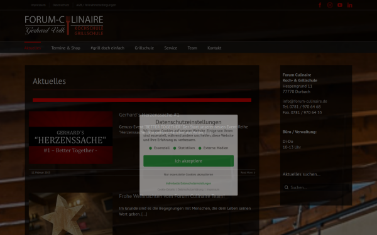Open Frohe Weihnachten post title
377x235 pixels.
172,196
